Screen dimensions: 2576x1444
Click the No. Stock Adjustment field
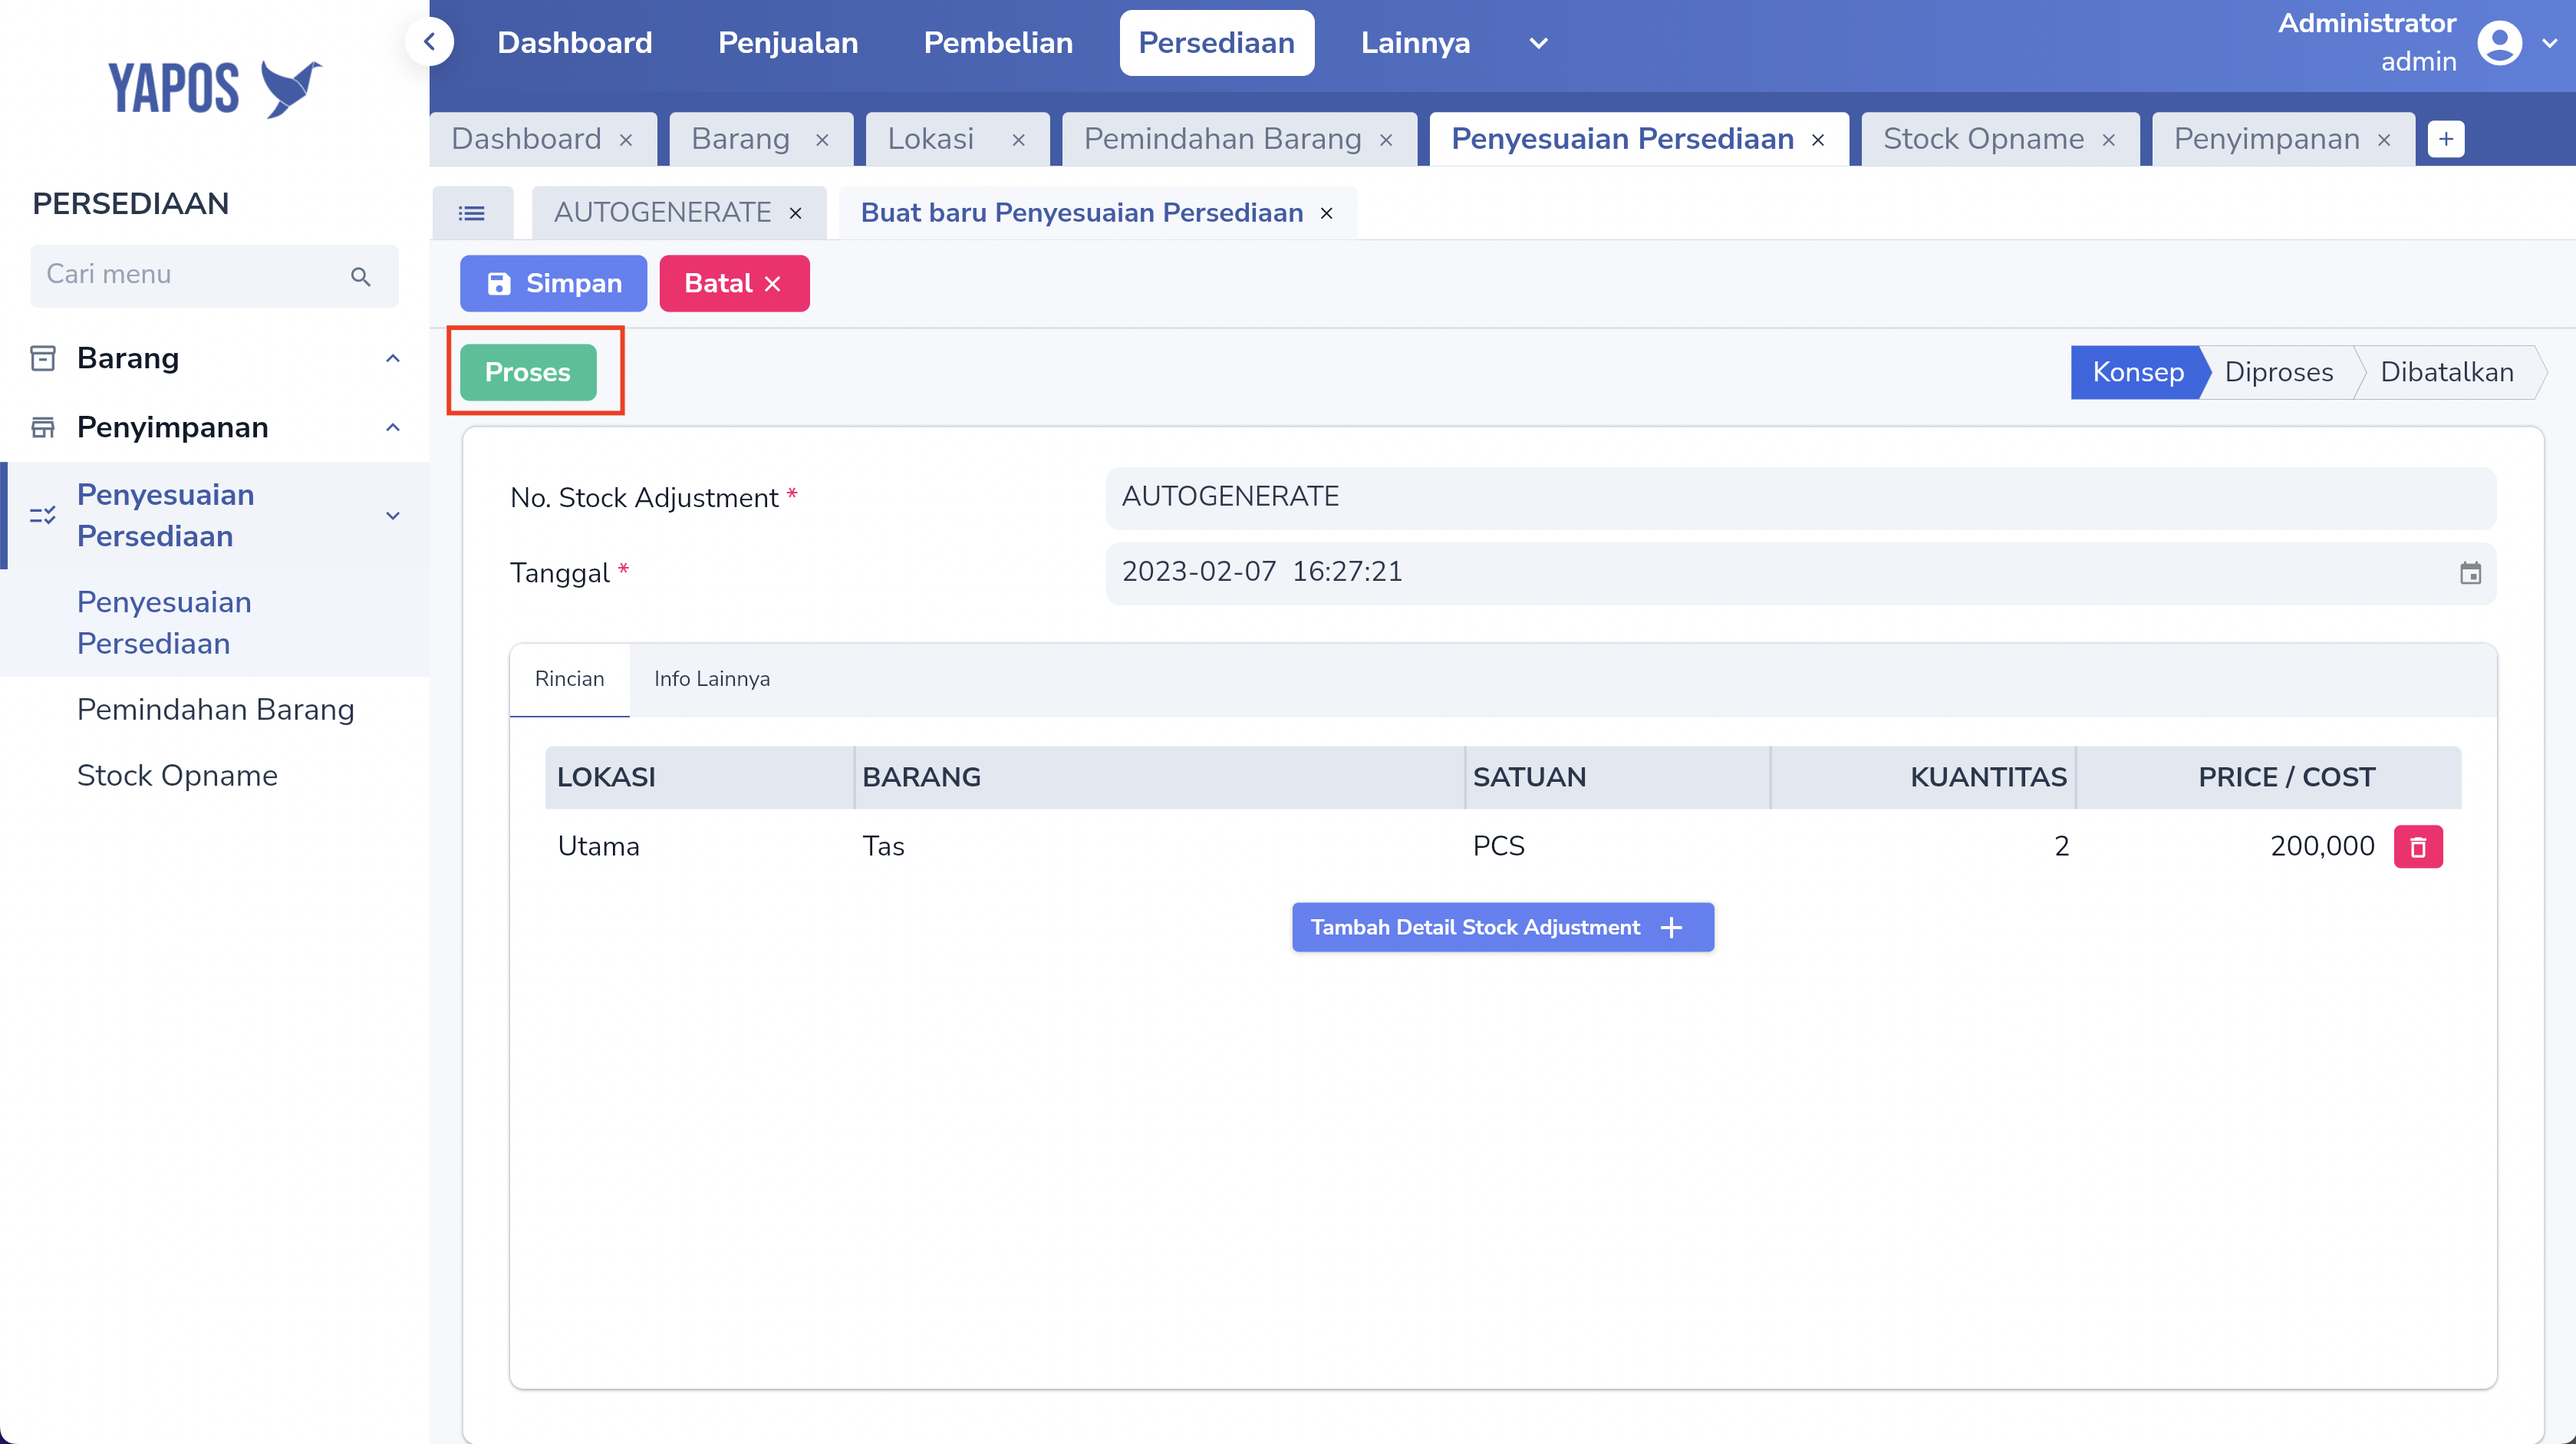pyautogui.click(x=1800, y=497)
